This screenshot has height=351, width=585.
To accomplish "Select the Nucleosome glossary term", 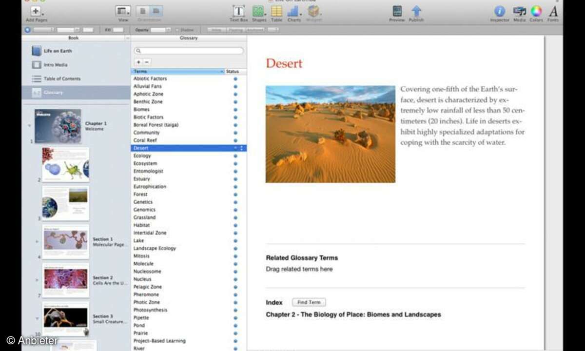I will [147, 271].
